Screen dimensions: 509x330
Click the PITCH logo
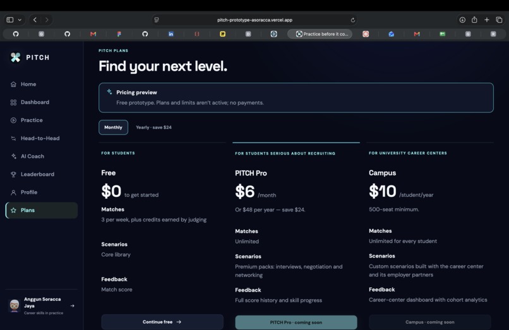(x=30, y=57)
